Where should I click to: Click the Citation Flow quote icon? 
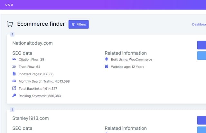pos(14,59)
